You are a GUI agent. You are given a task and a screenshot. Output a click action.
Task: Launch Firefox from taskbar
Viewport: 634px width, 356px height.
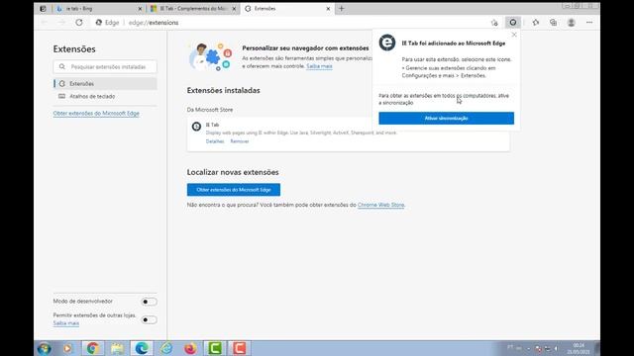pos(190,348)
